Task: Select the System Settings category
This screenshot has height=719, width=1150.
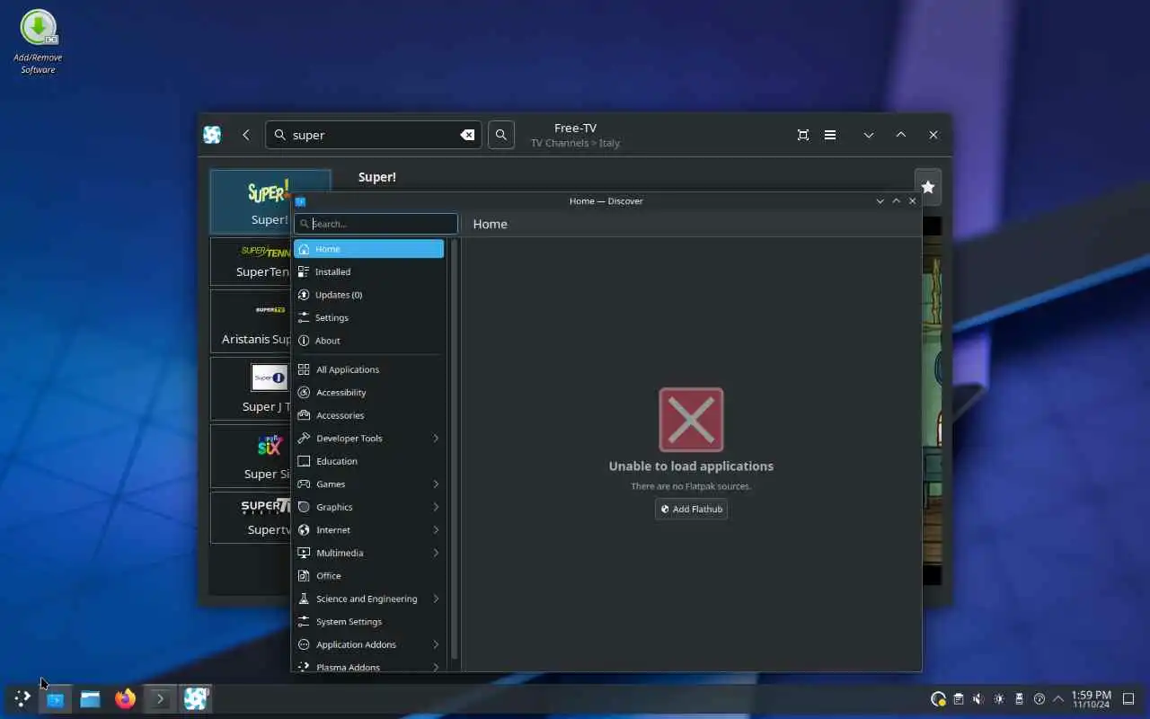Action: pos(368,622)
